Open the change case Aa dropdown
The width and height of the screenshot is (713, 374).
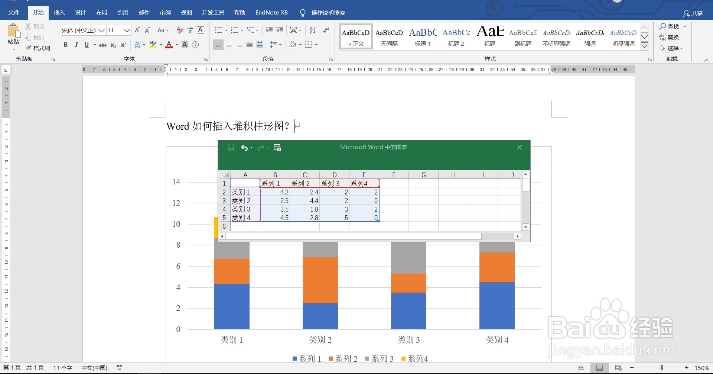coord(163,30)
